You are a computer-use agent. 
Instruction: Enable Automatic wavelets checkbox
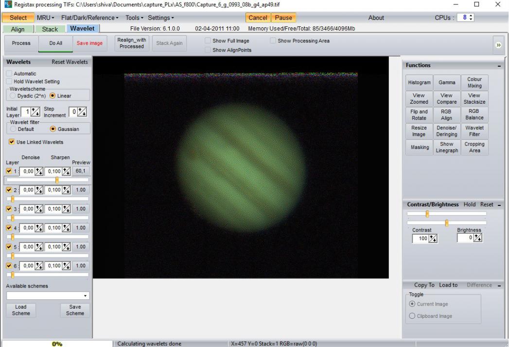(9, 73)
